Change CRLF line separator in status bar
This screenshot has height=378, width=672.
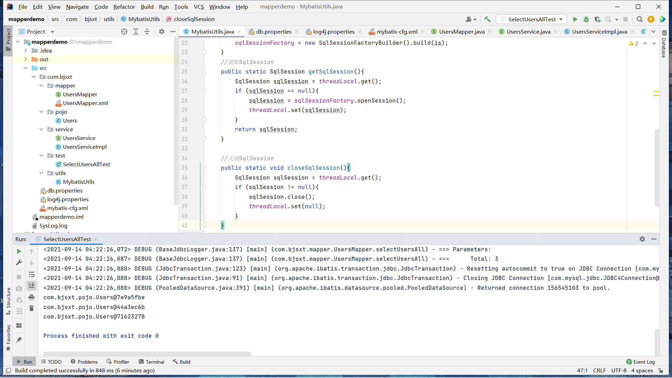pyautogui.click(x=599, y=370)
